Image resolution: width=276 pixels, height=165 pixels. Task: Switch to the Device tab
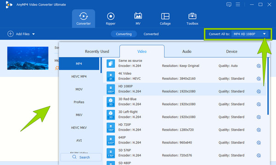[x=232, y=51]
